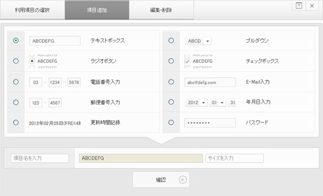Select the 電話番号入力 radio option
The image size is (323, 196).
click(16, 82)
